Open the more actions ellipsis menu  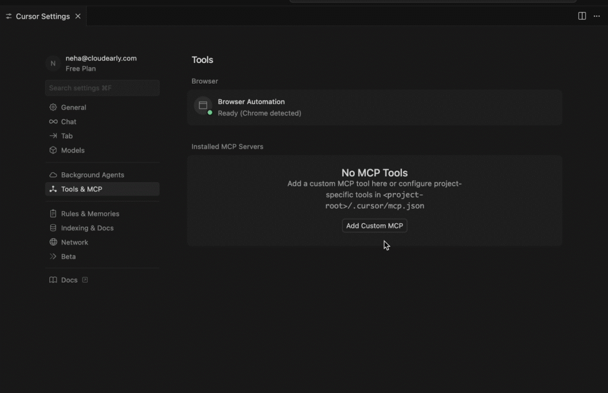click(597, 16)
